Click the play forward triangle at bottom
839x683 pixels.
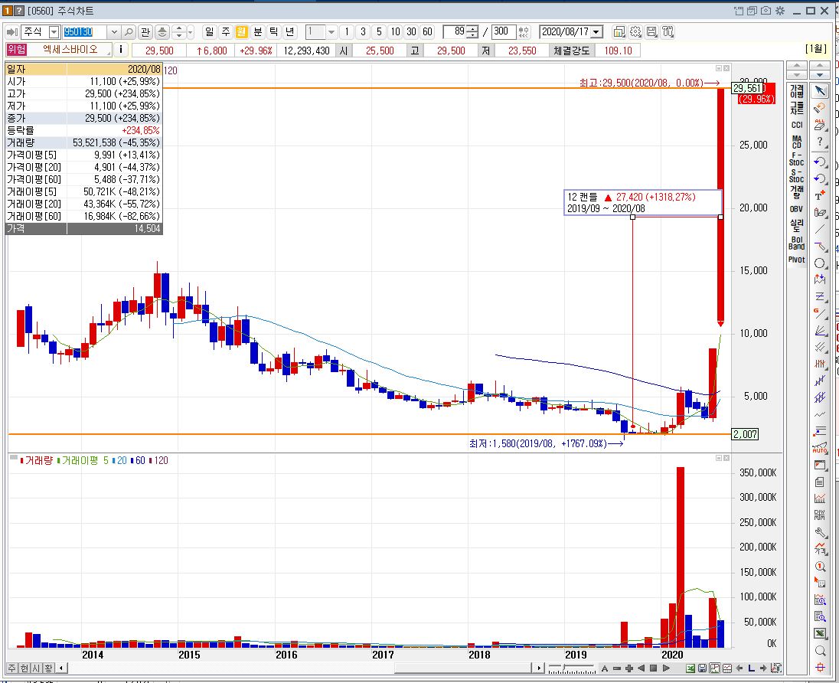[666, 668]
